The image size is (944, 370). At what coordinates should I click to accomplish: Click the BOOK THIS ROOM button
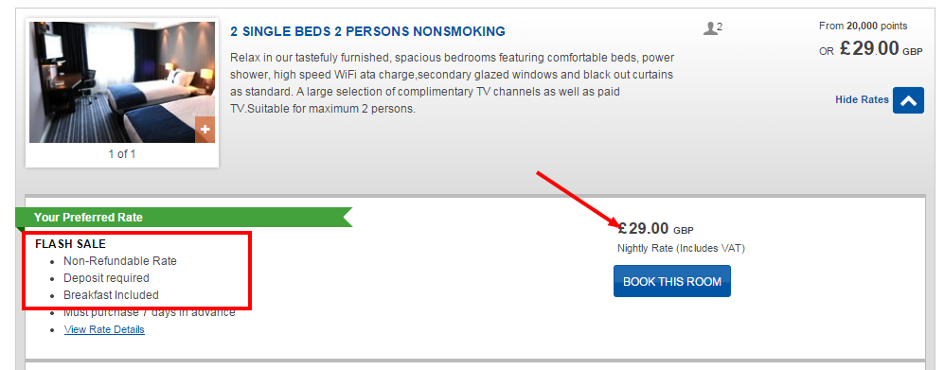pyautogui.click(x=672, y=281)
